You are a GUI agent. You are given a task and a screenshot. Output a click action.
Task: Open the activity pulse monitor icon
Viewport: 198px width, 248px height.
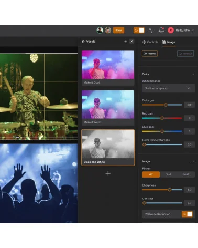(151, 30)
